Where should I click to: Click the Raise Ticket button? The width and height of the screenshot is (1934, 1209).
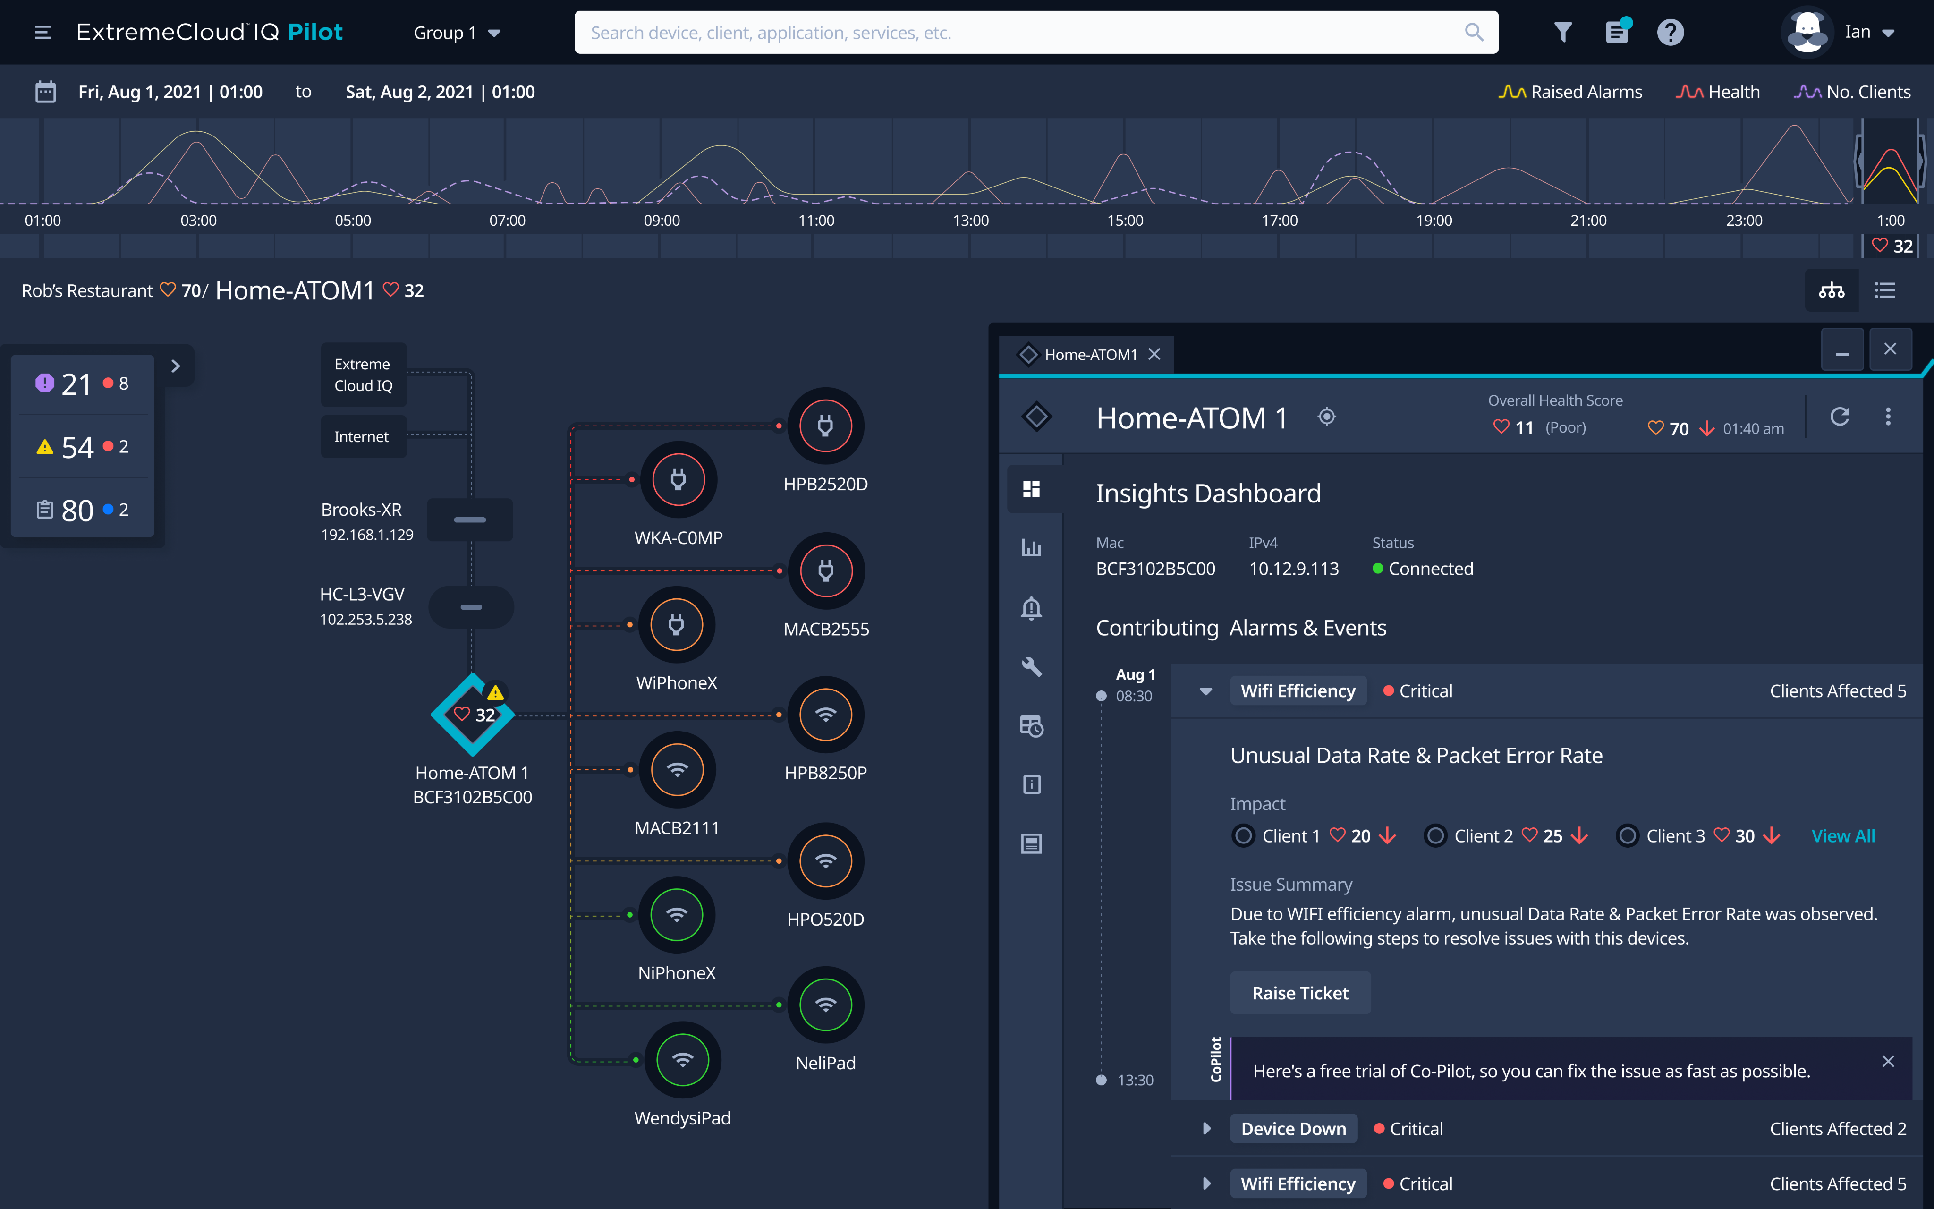[1300, 993]
